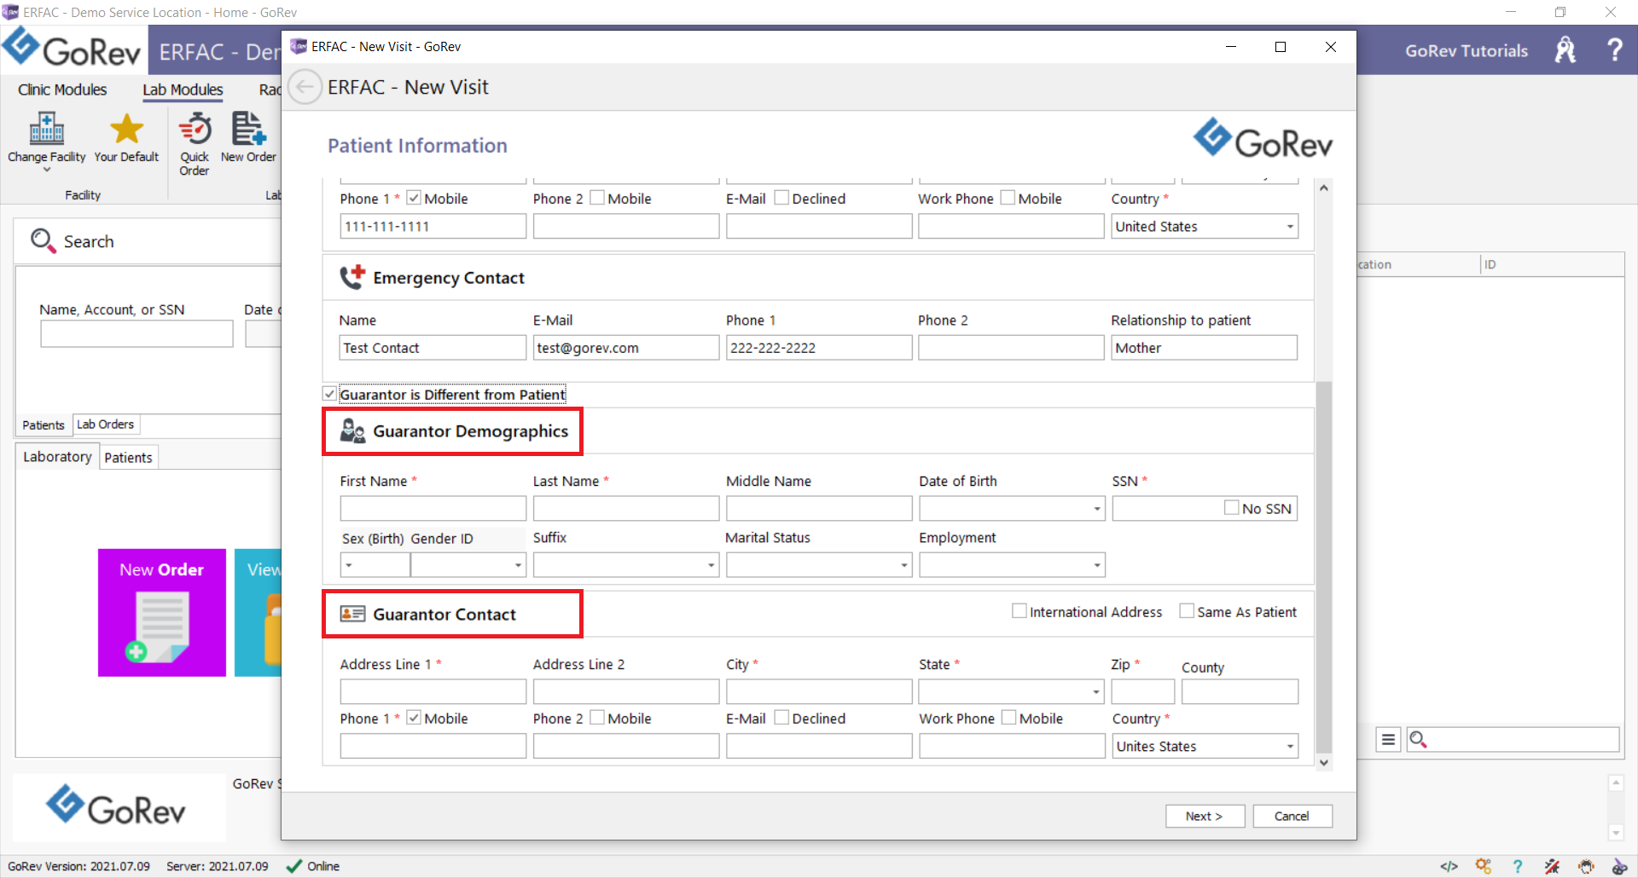Click the patient form vertical scrollbar thumb
This screenshot has width=1638, height=878.
coord(1323,567)
